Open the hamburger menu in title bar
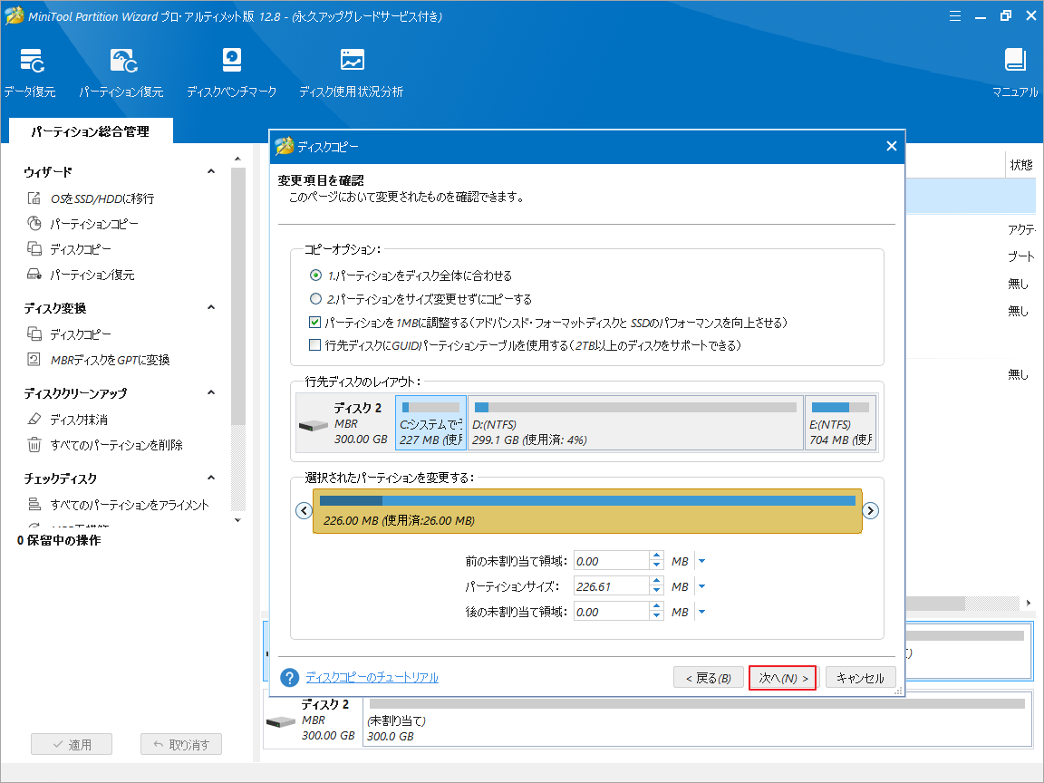The width and height of the screenshot is (1044, 783). [955, 16]
